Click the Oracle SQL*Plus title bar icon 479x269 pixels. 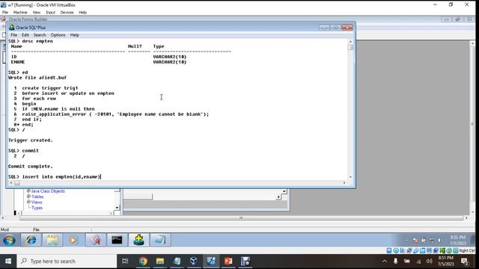[12, 28]
